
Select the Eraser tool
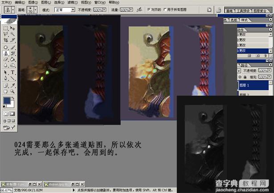(x=5, y=59)
